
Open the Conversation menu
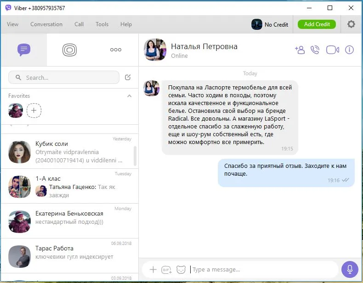coord(46,24)
